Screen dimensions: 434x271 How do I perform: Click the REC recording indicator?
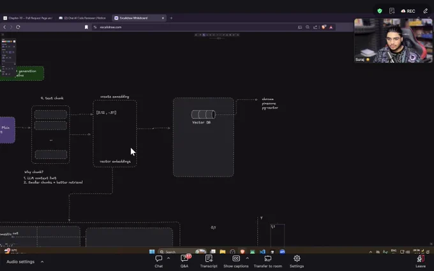[x=408, y=11]
